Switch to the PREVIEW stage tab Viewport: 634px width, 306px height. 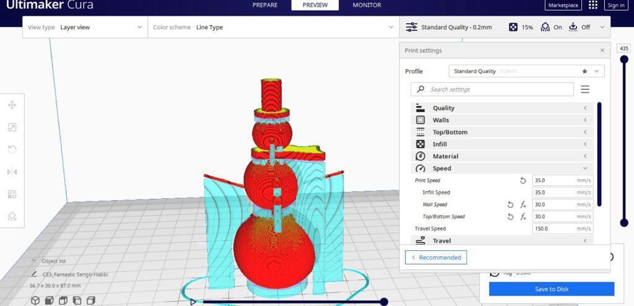pyautogui.click(x=315, y=5)
